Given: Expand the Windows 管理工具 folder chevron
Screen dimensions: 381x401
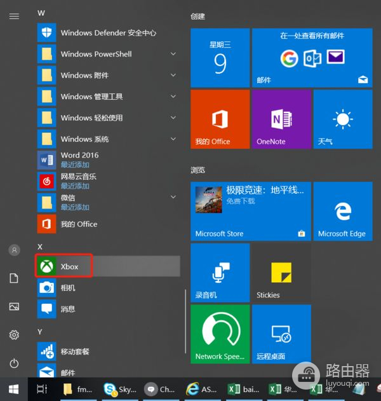Looking at the screenshot, I should point(173,97).
